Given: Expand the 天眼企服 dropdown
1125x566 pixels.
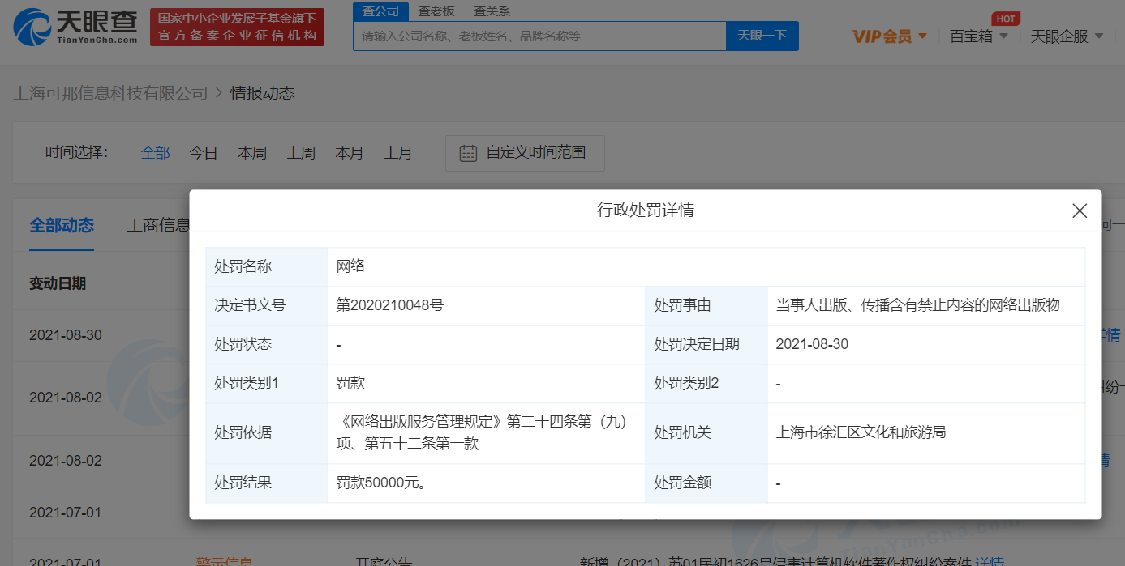Looking at the screenshot, I should (1067, 36).
